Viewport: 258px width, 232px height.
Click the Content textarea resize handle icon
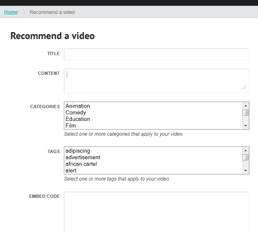click(244, 87)
